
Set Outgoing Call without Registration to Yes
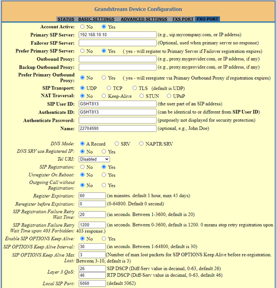(x=104, y=185)
